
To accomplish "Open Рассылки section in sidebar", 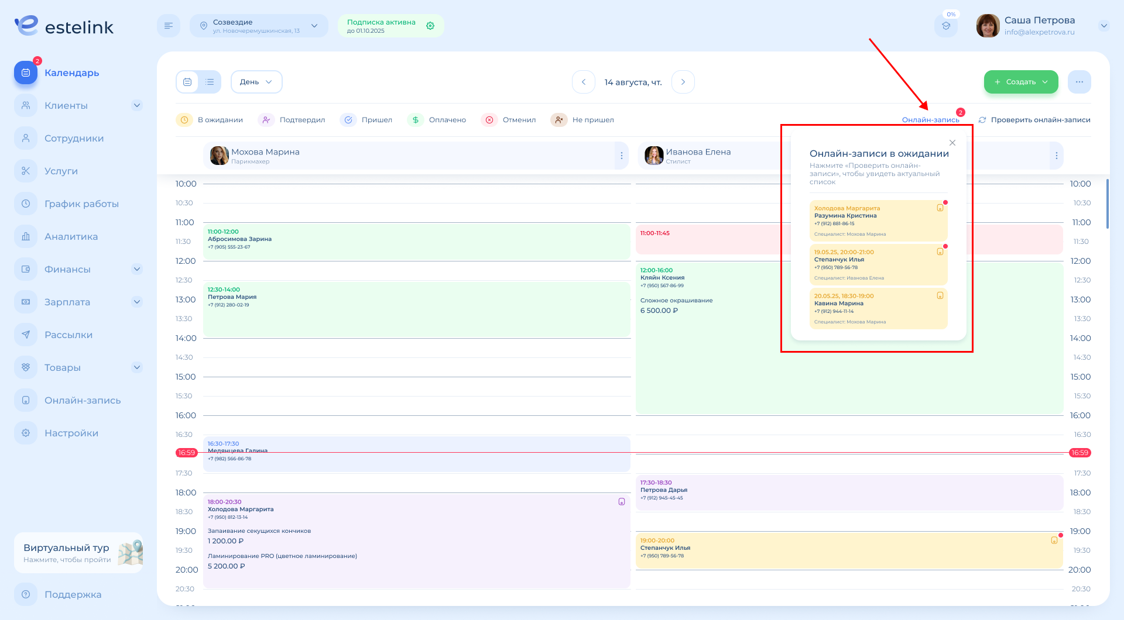I will pyautogui.click(x=68, y=335).
